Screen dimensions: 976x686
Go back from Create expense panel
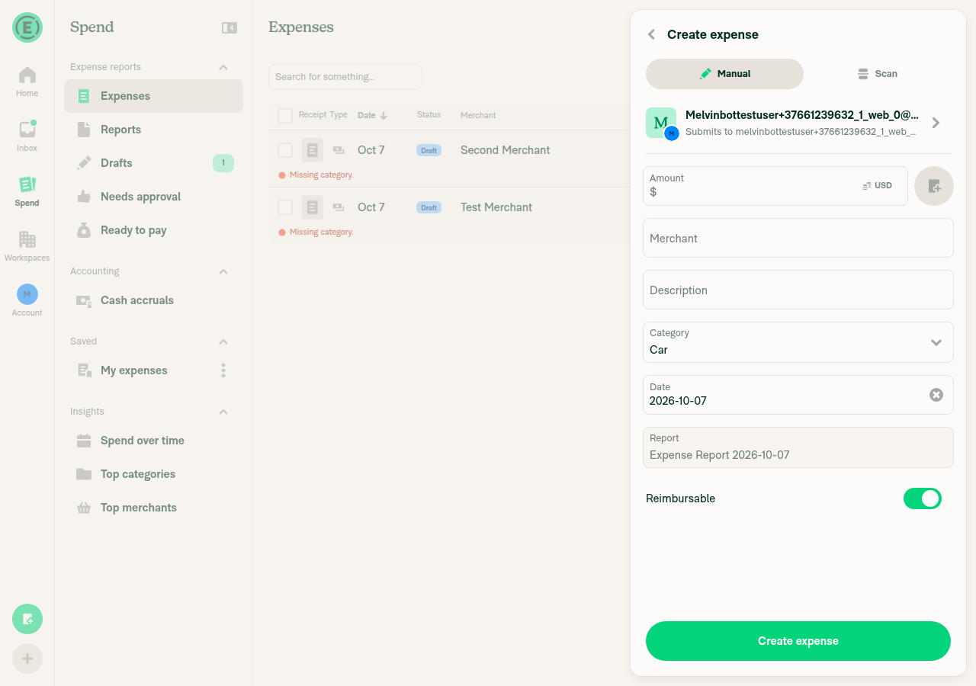tap(651, 34)
